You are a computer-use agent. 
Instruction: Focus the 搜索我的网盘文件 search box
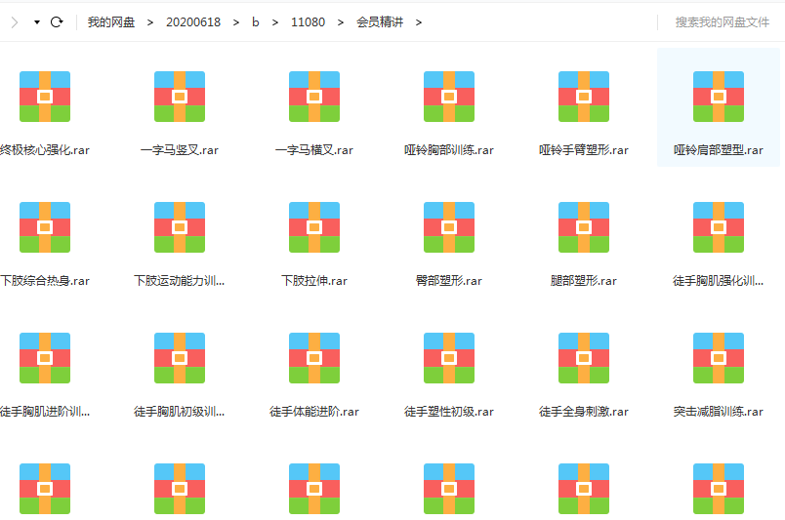pos(722,21)
